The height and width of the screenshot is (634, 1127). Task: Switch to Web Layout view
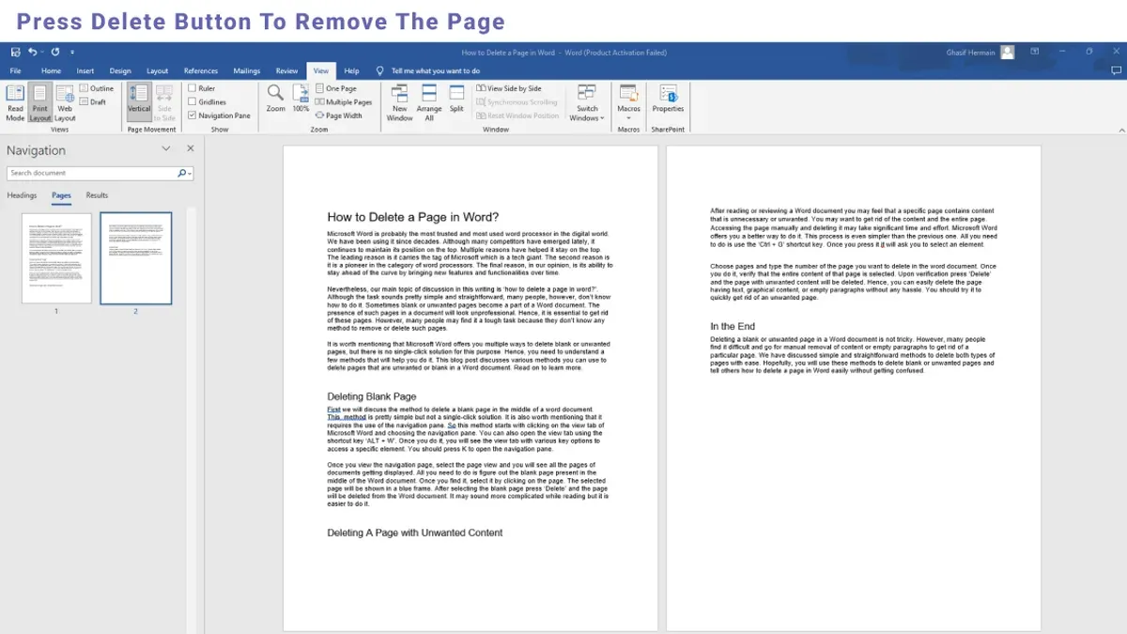65,102
